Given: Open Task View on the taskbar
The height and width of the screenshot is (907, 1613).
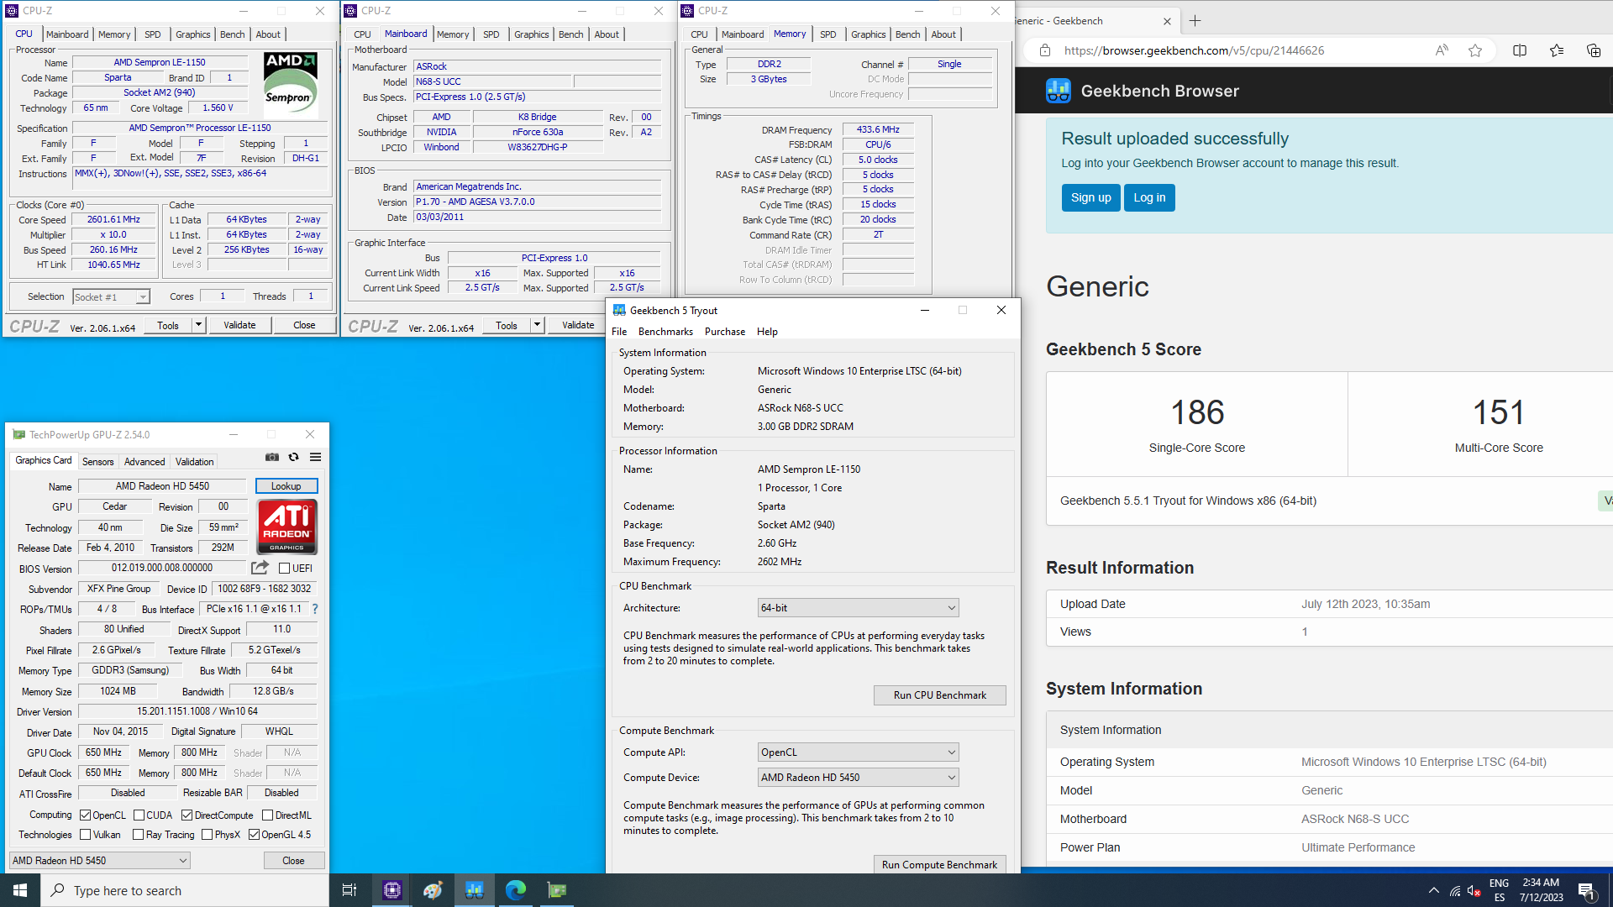Looking at the screenshot, I should pyautogui.click(x=349, y=890).
